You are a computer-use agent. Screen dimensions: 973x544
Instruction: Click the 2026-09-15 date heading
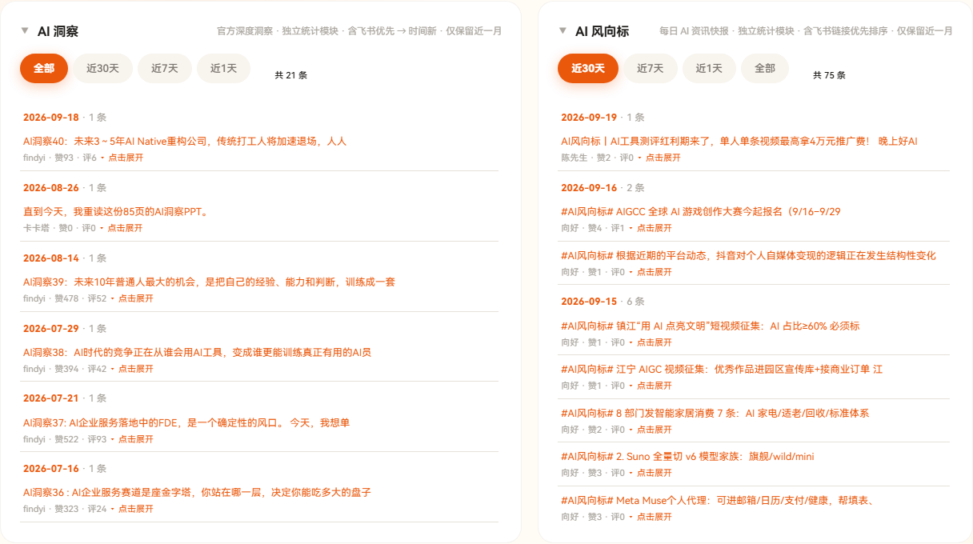click(x=589, y=302)
